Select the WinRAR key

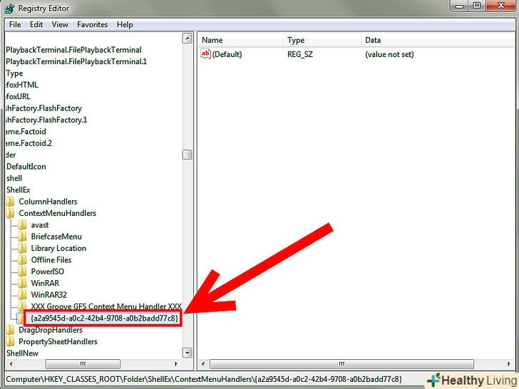point(45,283)
